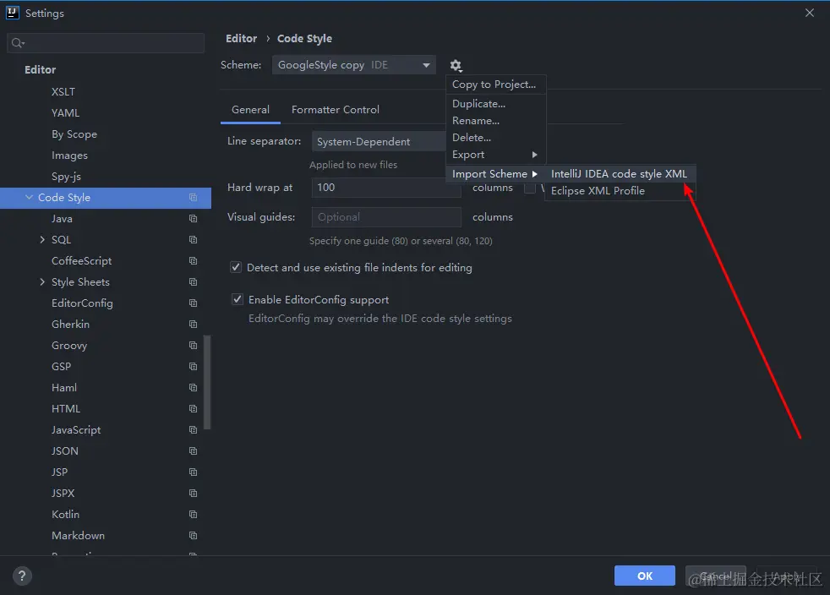830x595 pixels.
Task: Open the Line separator System-Dependent dropdown
Action: click(379, 141)
